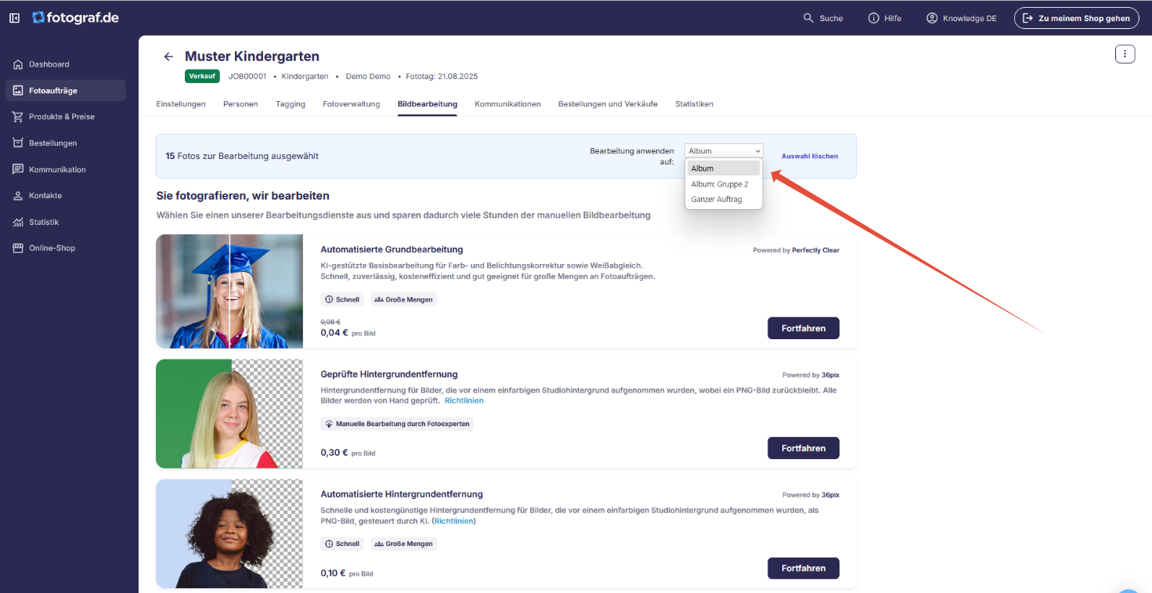This screenshot has height=593, width=1152.
Task: Click the Zu meinem Shop gehen button
Action: (x=1077, y=18)
